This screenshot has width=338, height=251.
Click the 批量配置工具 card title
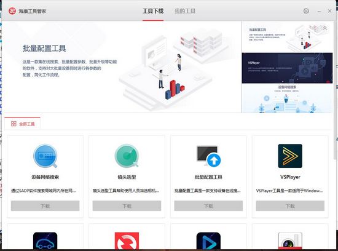[x=208, y=177]
